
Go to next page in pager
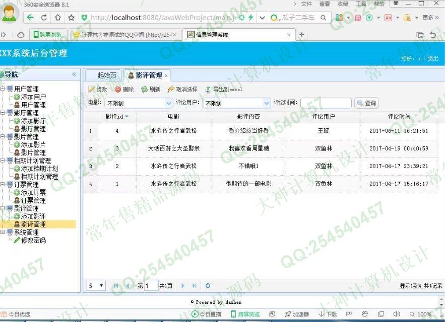point(183,286)
